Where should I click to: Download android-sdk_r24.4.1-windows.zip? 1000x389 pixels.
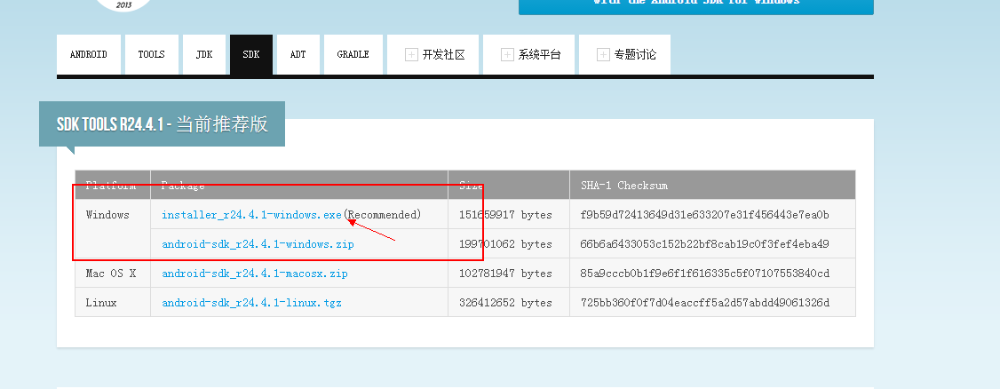click(258, 244)
